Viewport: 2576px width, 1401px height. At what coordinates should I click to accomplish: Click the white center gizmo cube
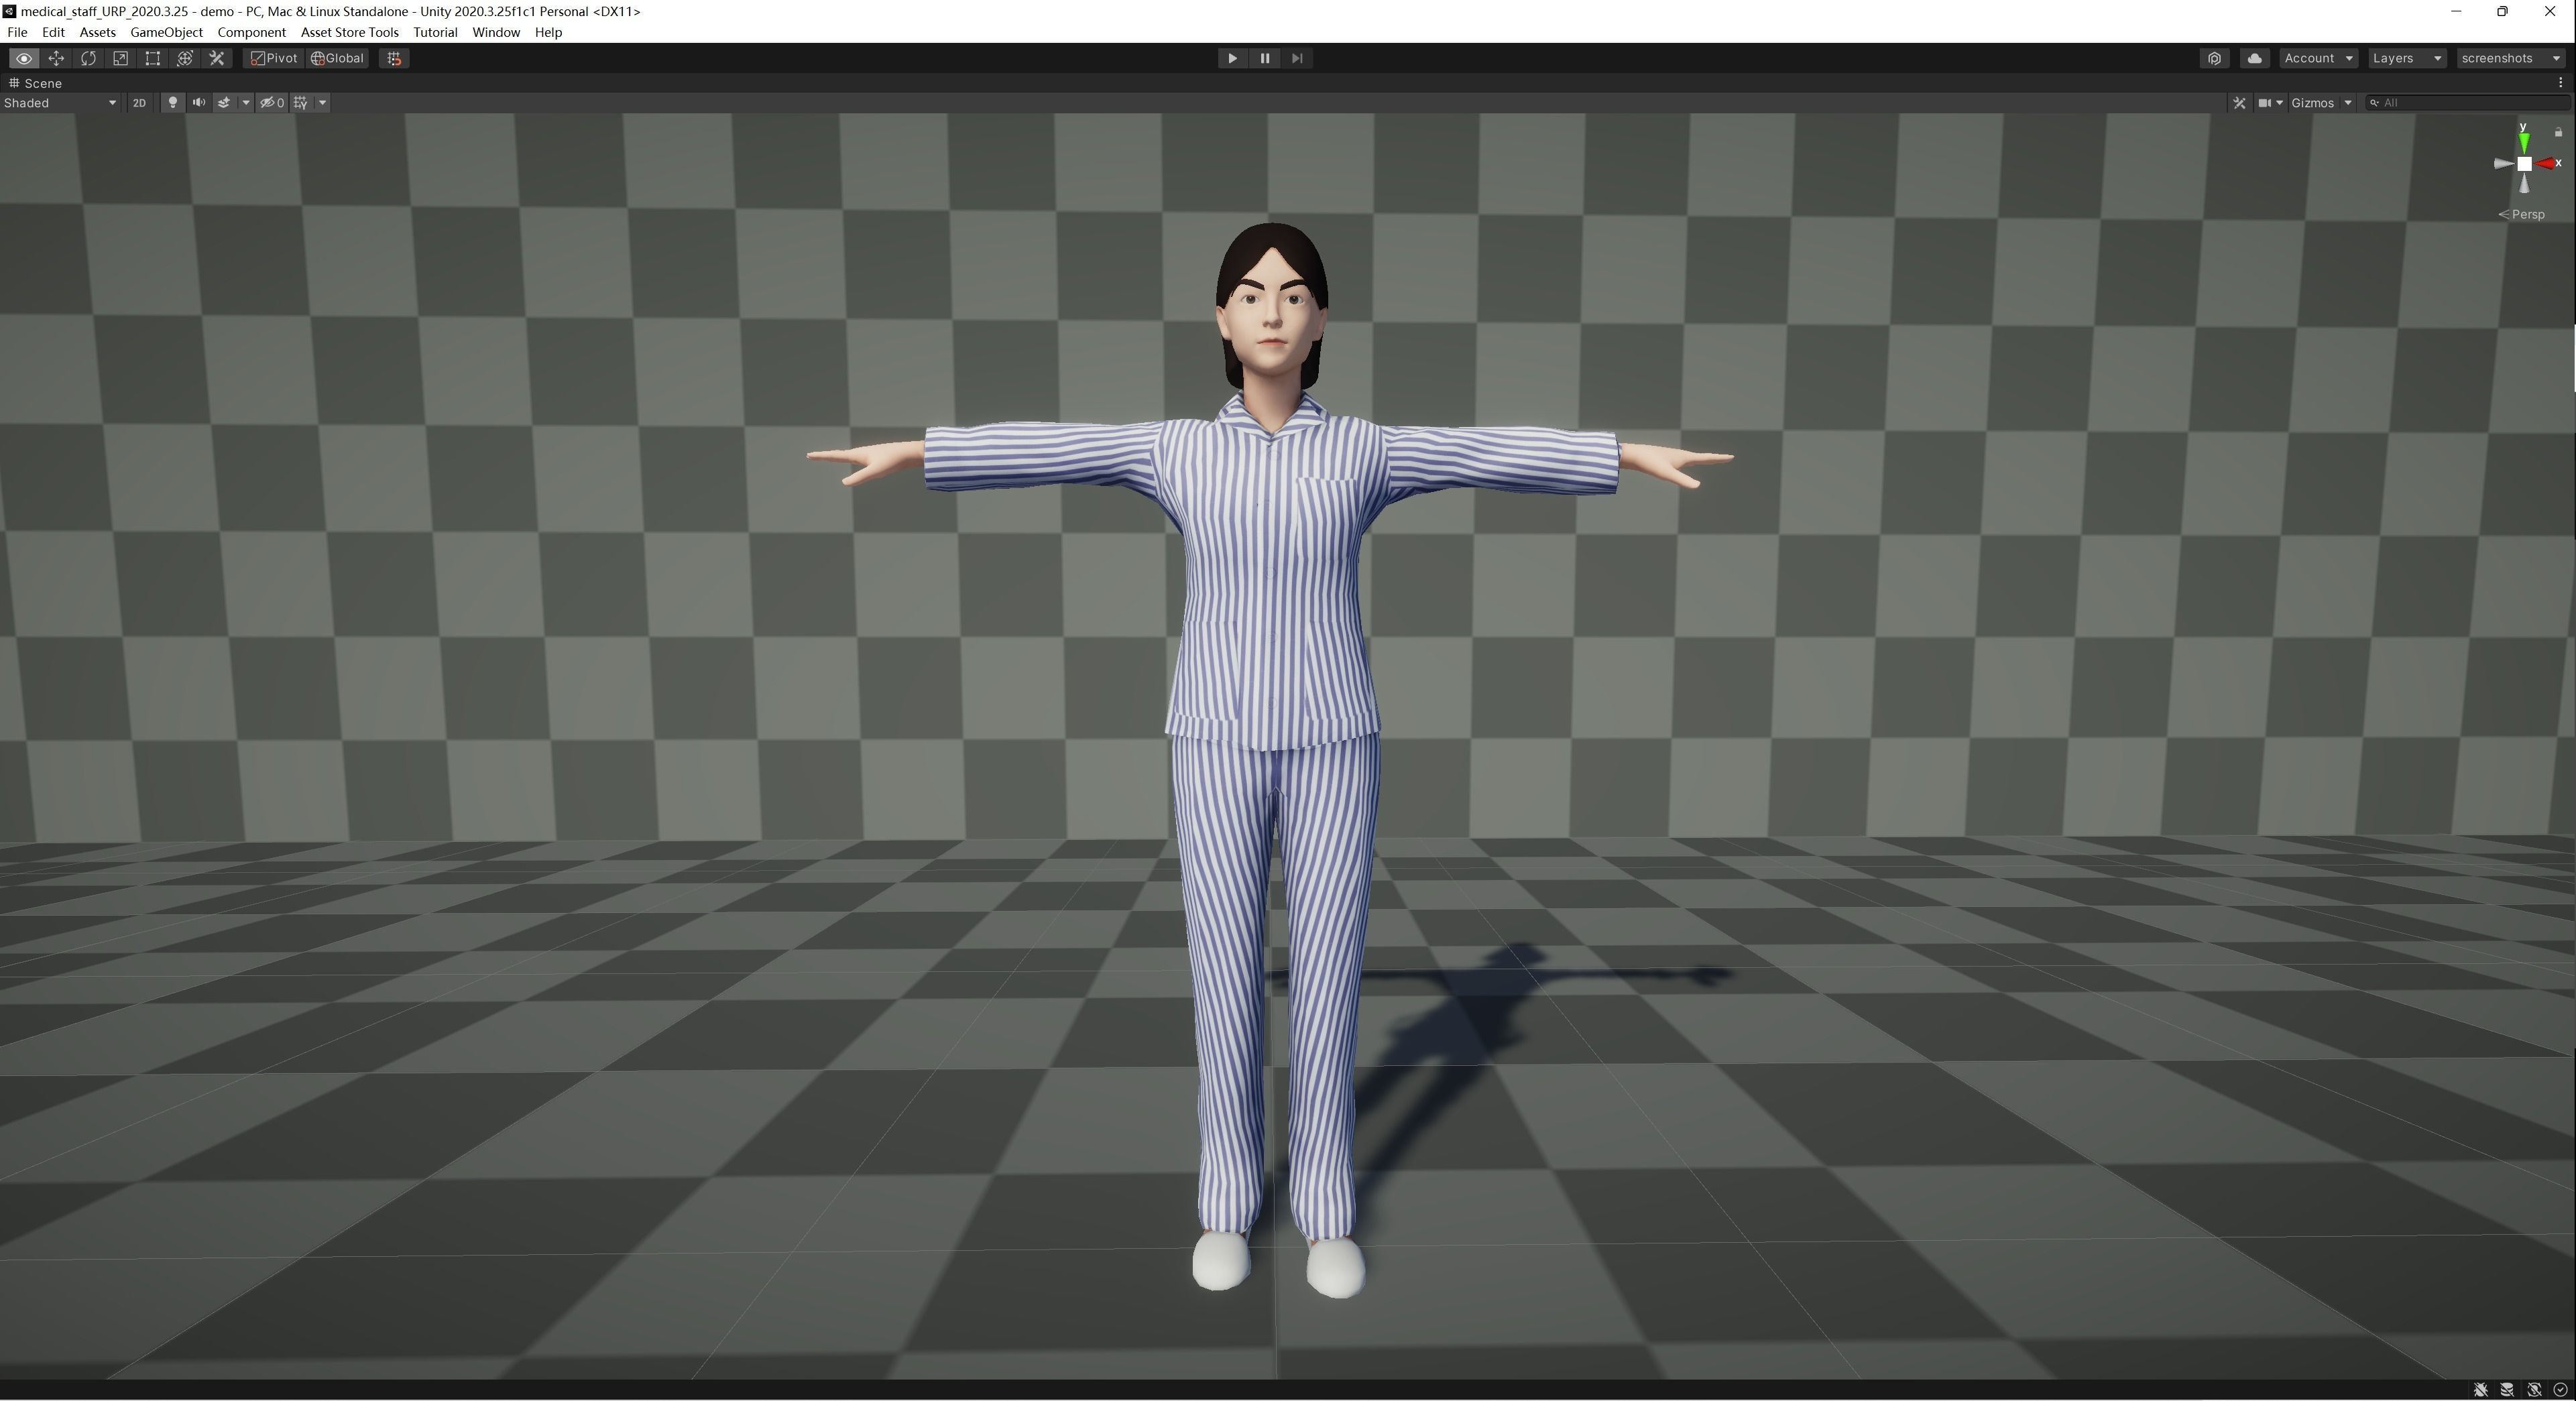(x=2524, y=163)
